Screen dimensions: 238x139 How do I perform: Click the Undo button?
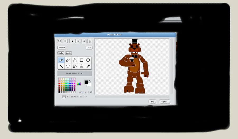tap(61, 53)
